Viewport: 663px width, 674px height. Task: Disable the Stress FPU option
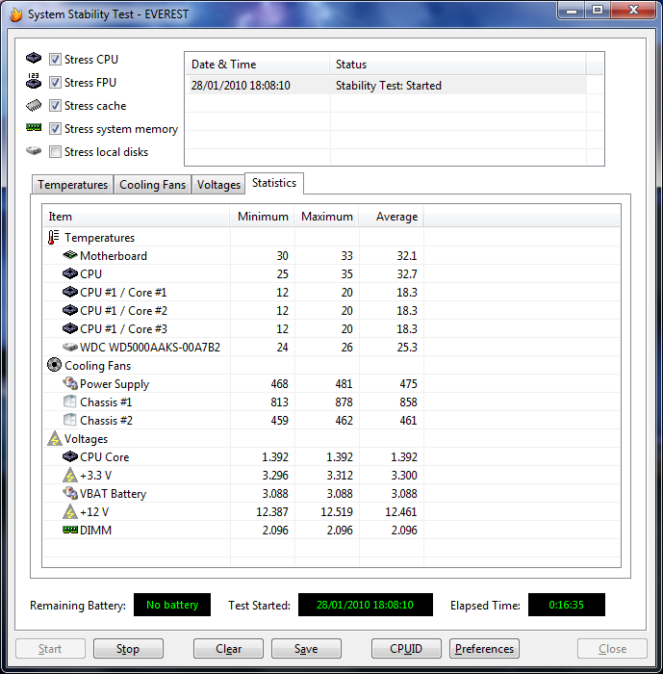56,83
